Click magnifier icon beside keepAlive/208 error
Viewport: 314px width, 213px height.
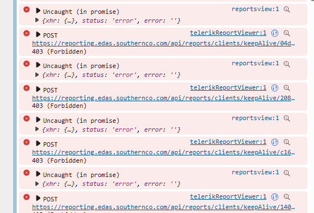286,88
